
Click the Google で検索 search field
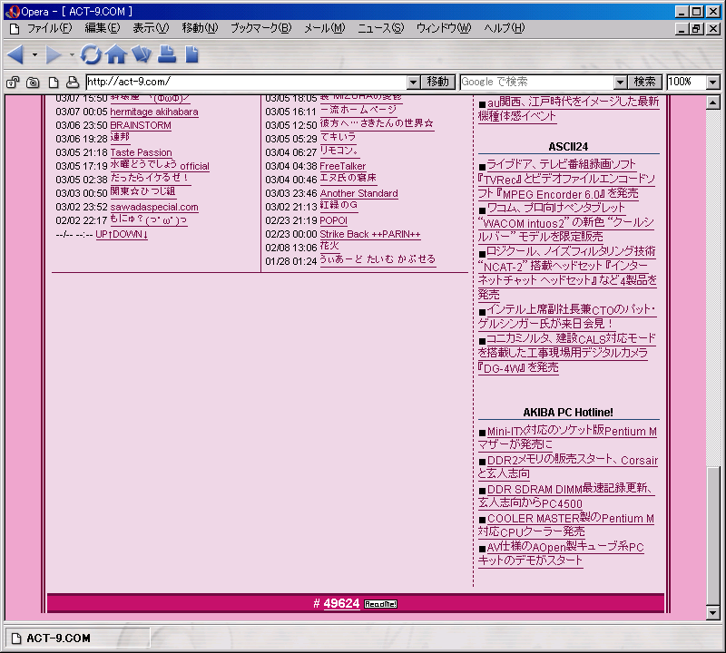pos(537,82)
